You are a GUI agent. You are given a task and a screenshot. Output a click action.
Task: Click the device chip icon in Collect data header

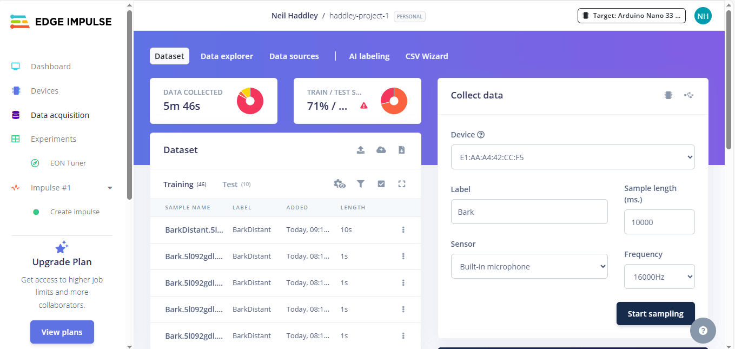[x=668, y=95]
